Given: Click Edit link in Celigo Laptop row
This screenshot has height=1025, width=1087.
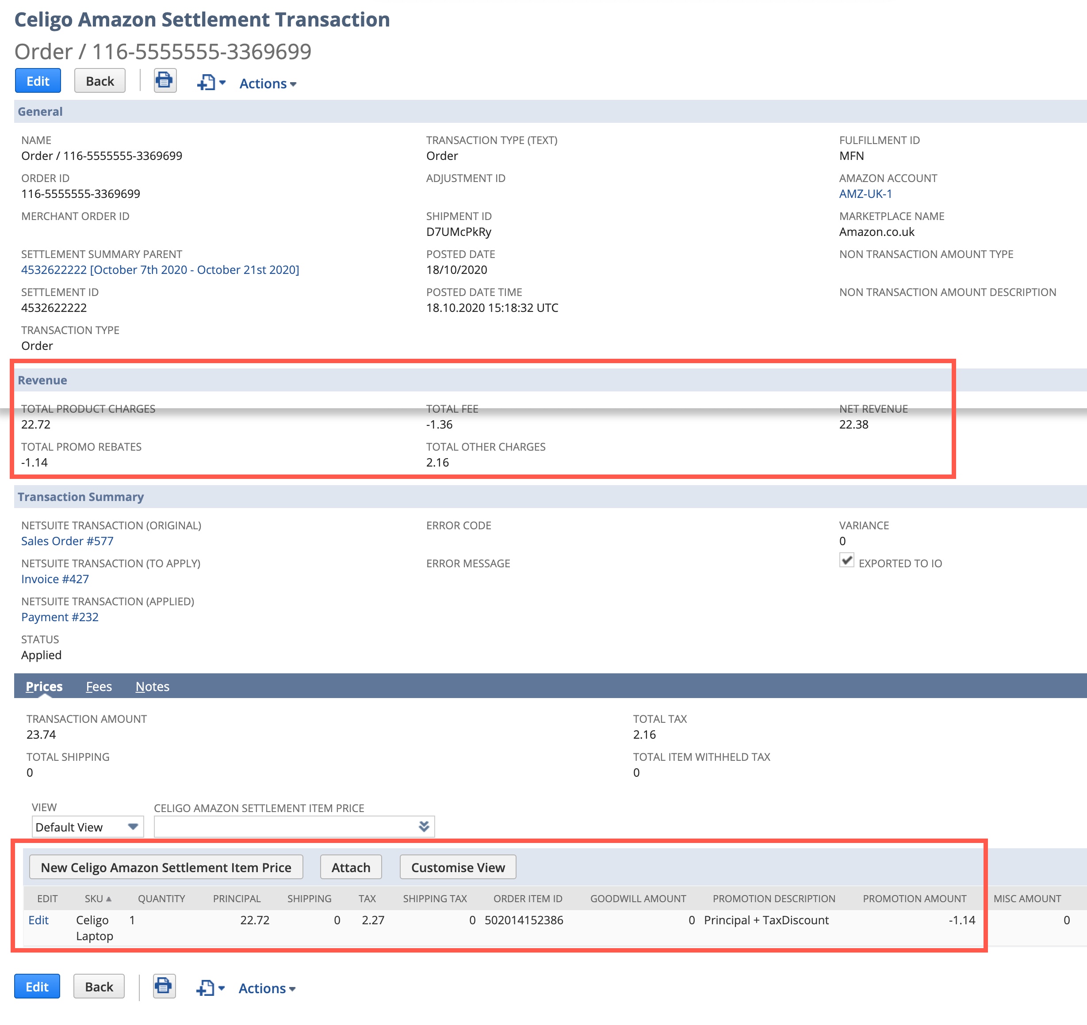Looking at the screenshot, I should click(38, 920).
